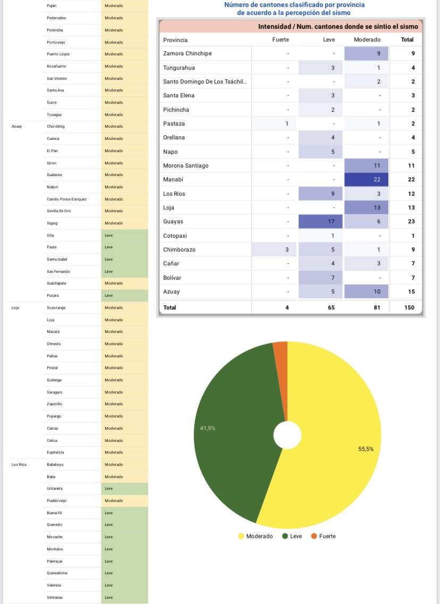Select canton 'Pucara' in left list
This screenshot has height=604, width=440.
pyautogui.click(x=53, y=296)
